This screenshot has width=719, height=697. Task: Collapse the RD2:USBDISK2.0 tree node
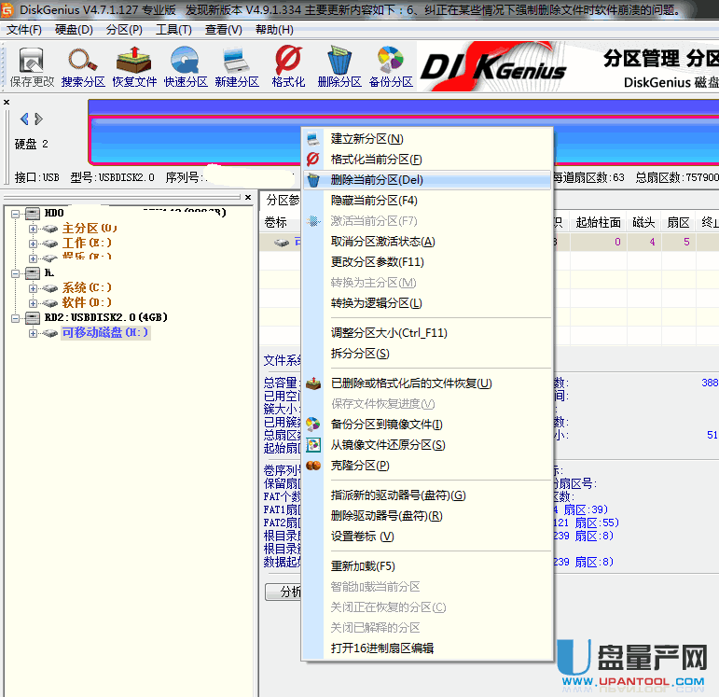pyautogui.click(x=16, y=318)
